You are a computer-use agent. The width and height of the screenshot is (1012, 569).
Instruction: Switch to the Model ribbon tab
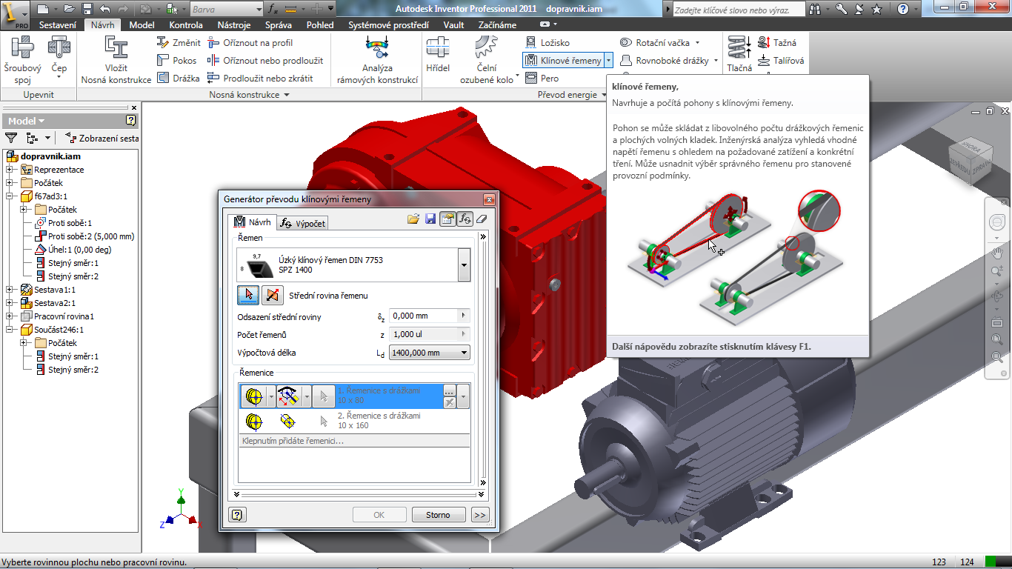[142, 24]
